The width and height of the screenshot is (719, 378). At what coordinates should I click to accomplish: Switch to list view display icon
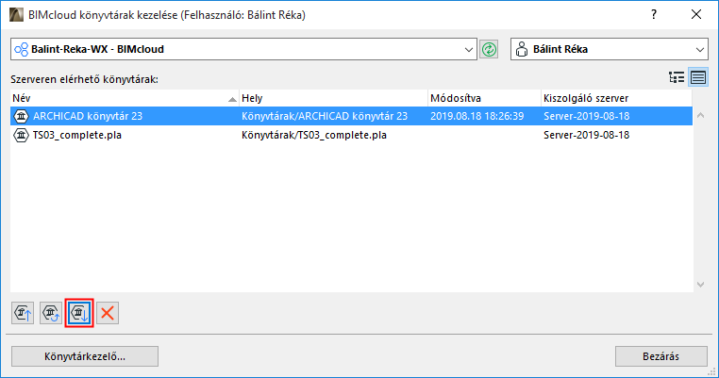698,77
